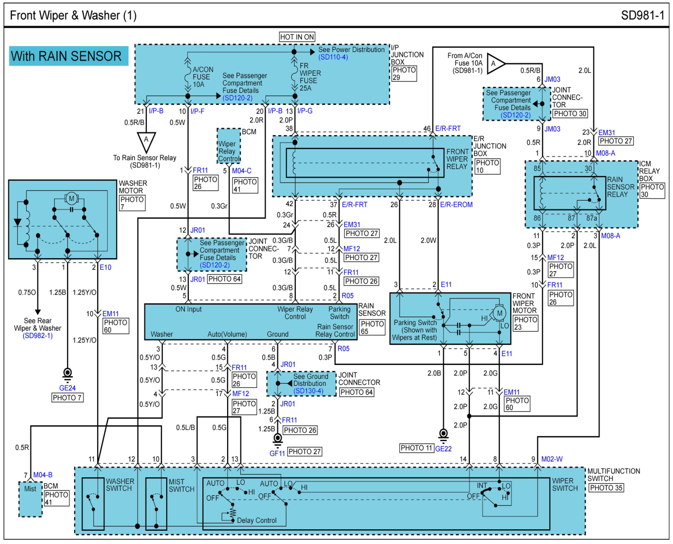
Task: Open the SD110-4 power distribution link
Action: pos(333,57)
